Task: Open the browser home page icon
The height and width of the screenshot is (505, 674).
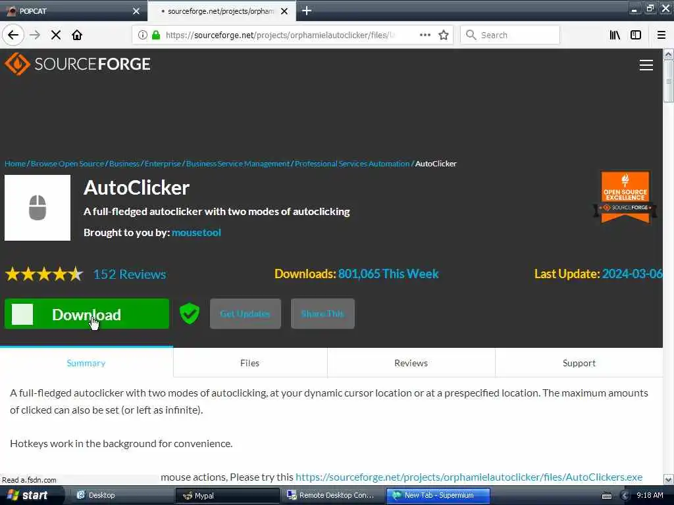Action: coord(77,35)
